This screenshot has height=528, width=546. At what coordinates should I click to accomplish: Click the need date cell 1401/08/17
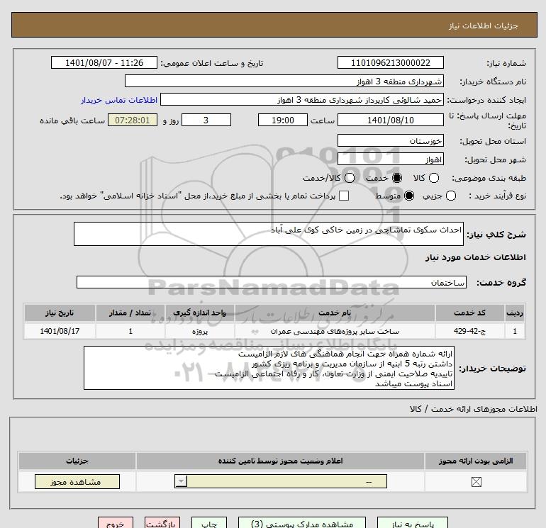click(60, 331)
